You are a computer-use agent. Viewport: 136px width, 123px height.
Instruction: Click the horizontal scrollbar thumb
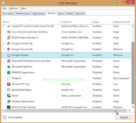[x=66, y=110]
